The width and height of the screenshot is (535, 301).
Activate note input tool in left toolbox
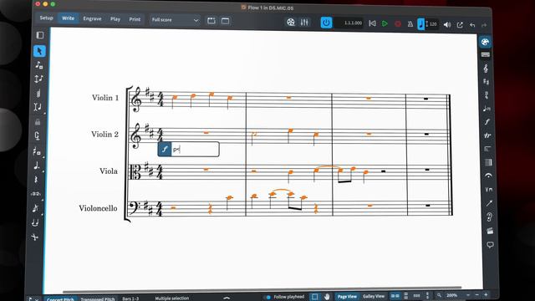pos(39,65)
